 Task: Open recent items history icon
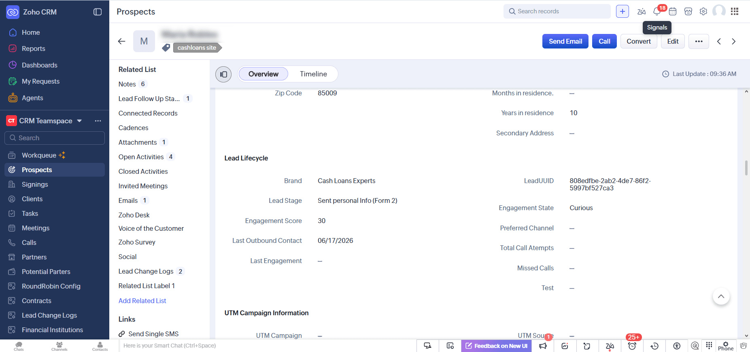click(x=654, y=346)
